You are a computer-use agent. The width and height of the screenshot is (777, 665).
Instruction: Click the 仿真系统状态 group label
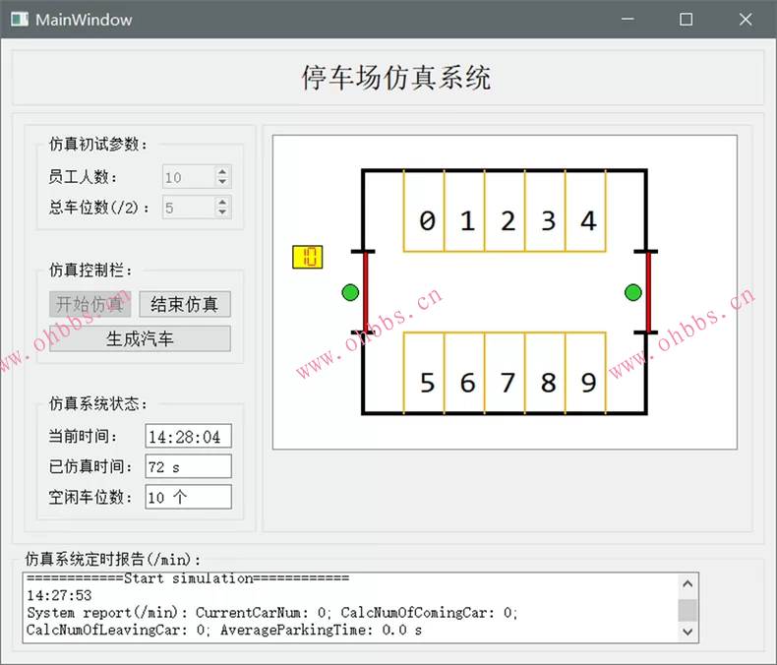98,404
